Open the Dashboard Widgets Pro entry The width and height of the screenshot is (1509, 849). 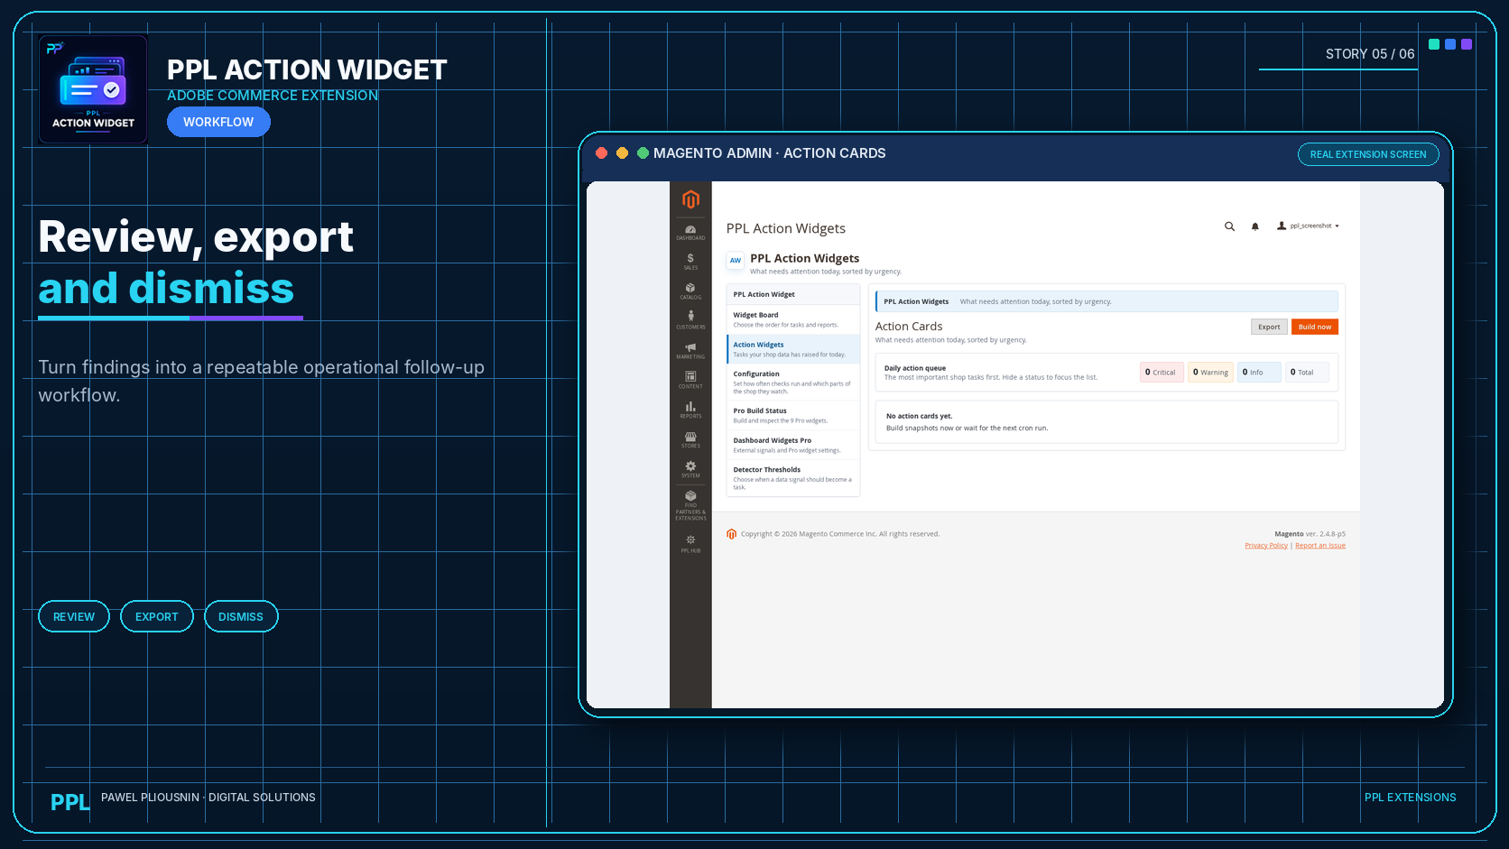793,445
